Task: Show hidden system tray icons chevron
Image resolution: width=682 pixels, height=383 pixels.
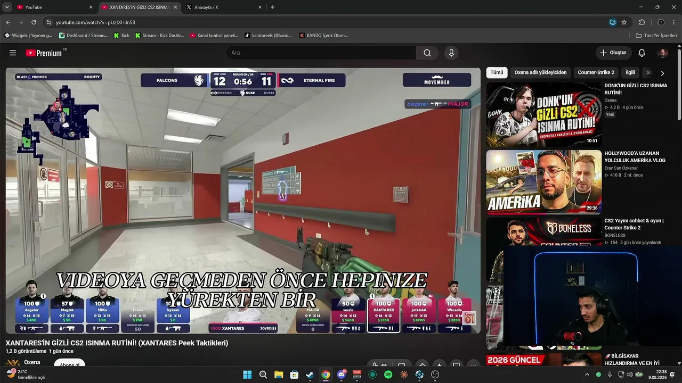Action: pos(587,374)
